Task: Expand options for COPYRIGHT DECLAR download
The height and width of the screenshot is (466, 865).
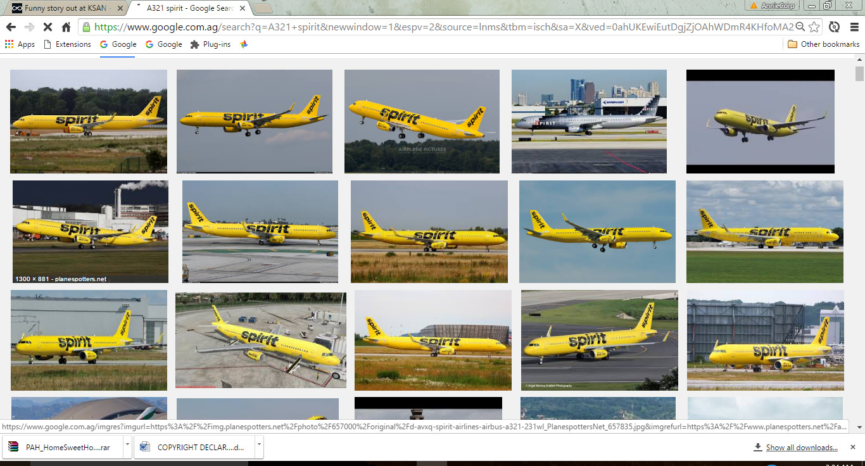Action: [259, 447]
